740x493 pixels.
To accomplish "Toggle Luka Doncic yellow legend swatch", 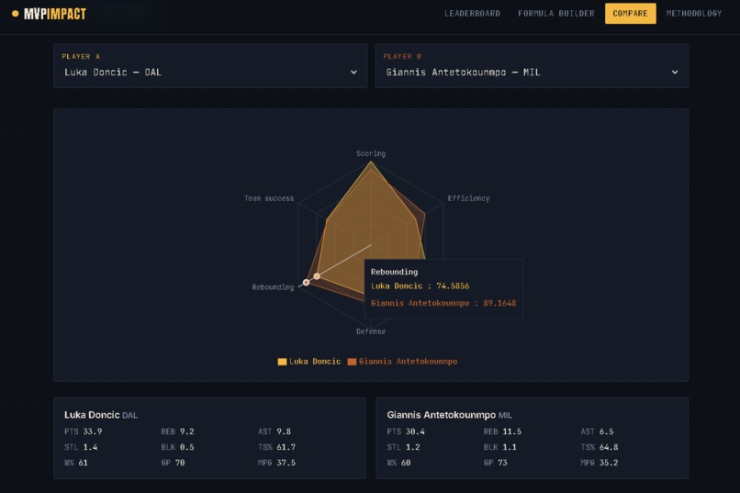I will tap(282, 362).
